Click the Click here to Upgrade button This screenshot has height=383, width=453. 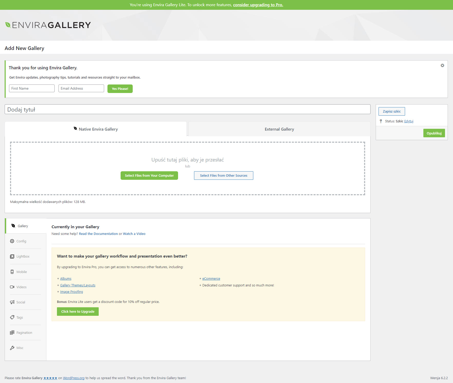pos(78,311)
